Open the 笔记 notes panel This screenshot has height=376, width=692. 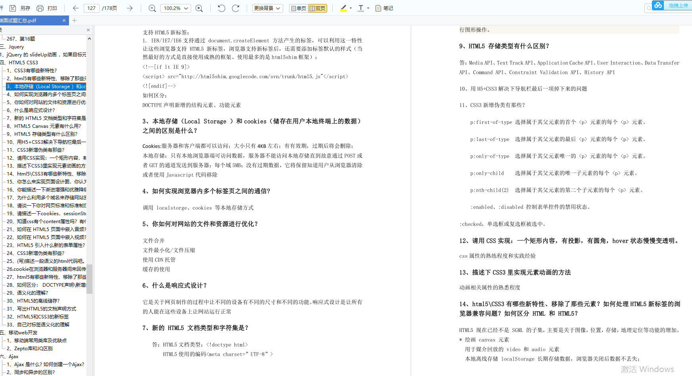(x=383, y=8)
